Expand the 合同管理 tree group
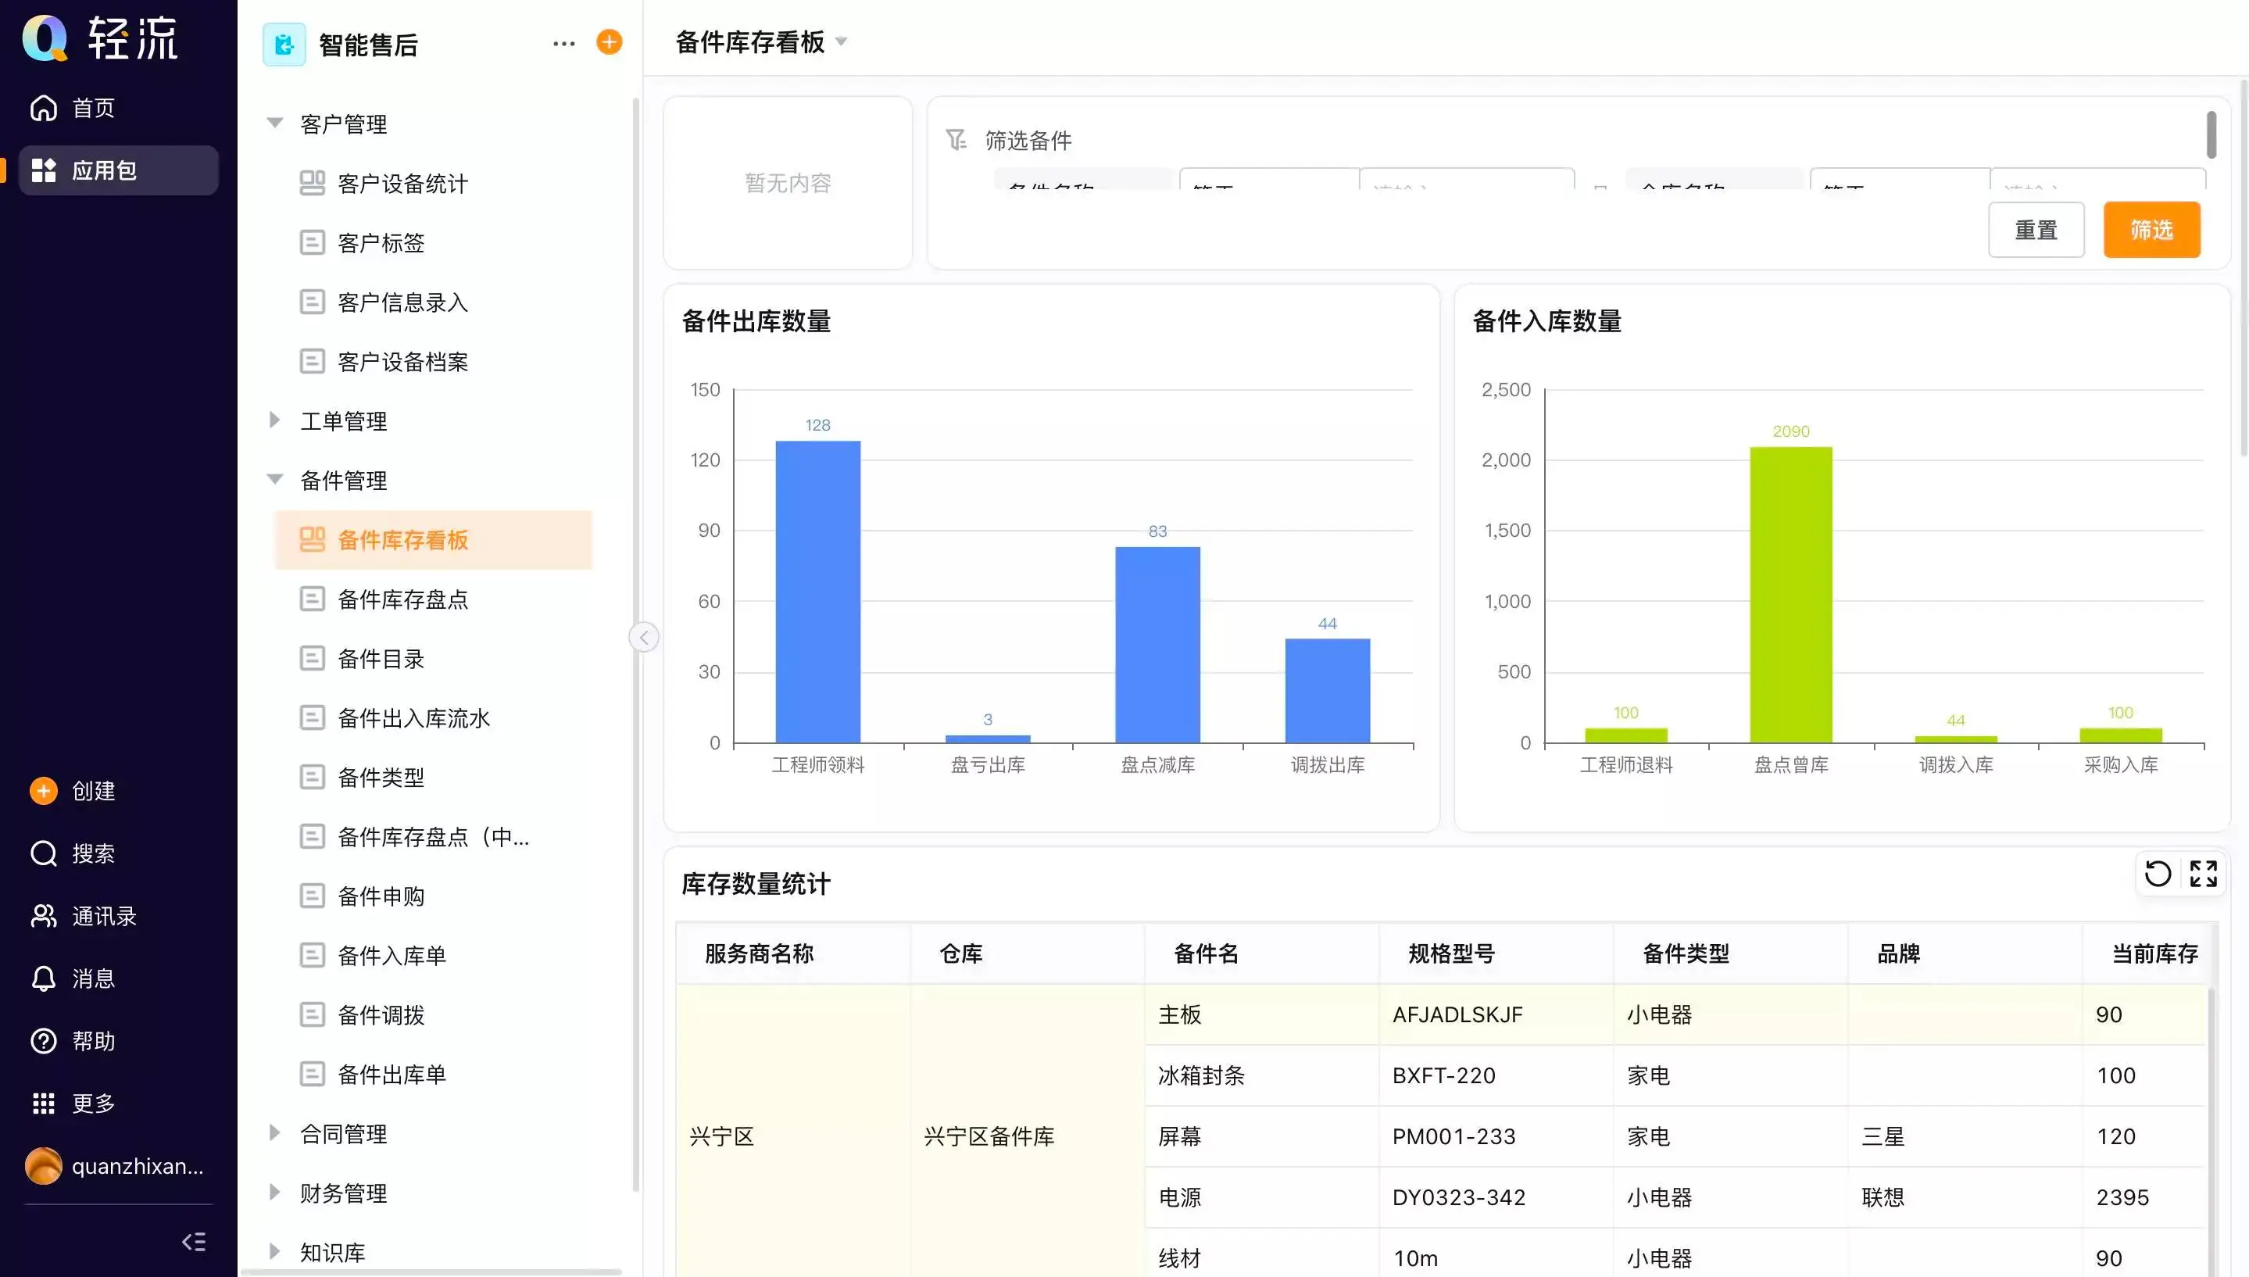The height and width of the screenshot is (1277, 2249). pos(274,1133)
